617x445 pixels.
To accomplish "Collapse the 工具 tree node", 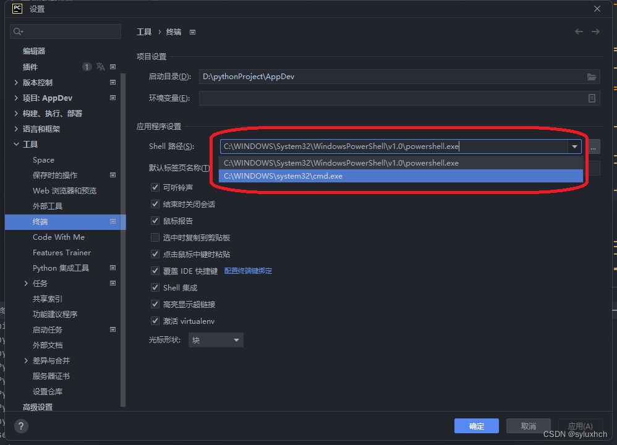I will (x=15, y=144).
